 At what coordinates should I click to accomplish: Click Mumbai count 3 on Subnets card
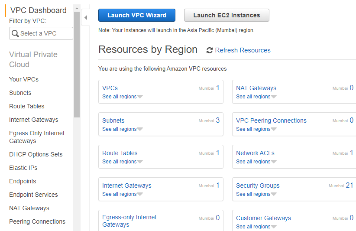pos(218,120)
